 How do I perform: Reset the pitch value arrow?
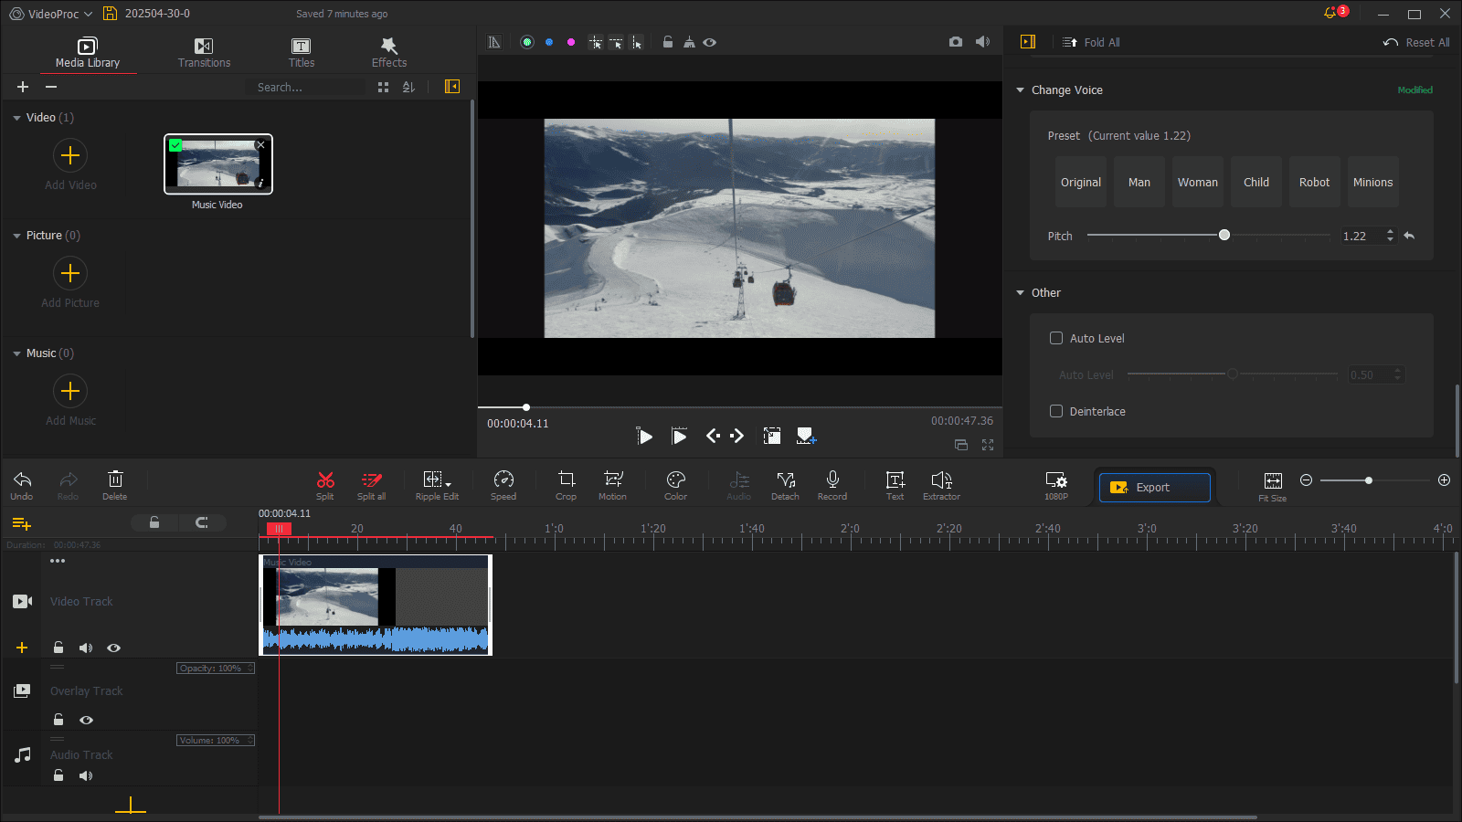click(1410, 236)
